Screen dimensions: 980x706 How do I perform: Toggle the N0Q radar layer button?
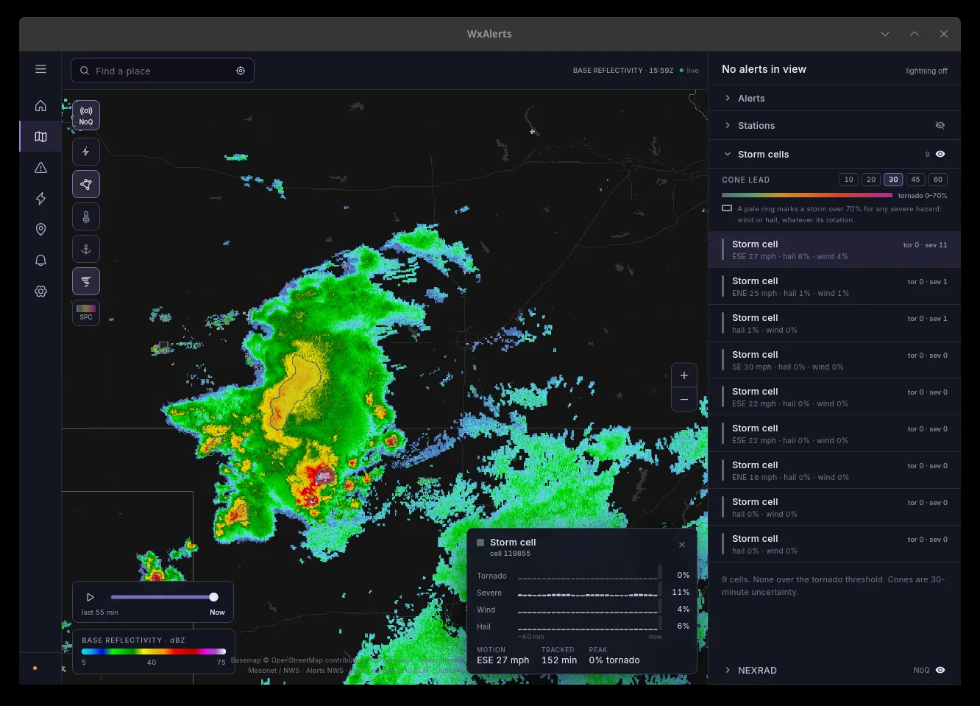coord(86,116)
